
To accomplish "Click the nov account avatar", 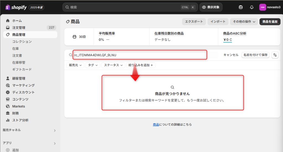I will 263,7.
